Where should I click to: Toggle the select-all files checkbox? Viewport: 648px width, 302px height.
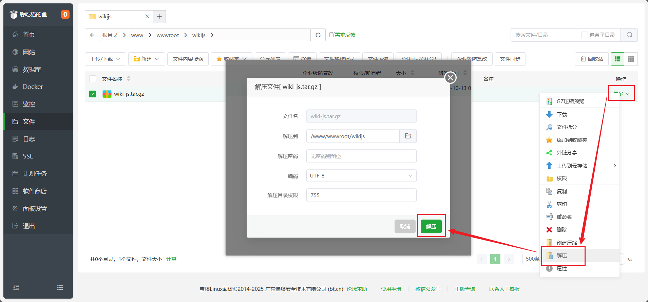[93, 79]
